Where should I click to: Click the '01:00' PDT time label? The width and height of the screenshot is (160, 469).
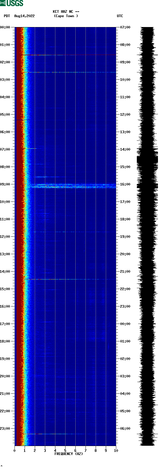pos(5,45)
